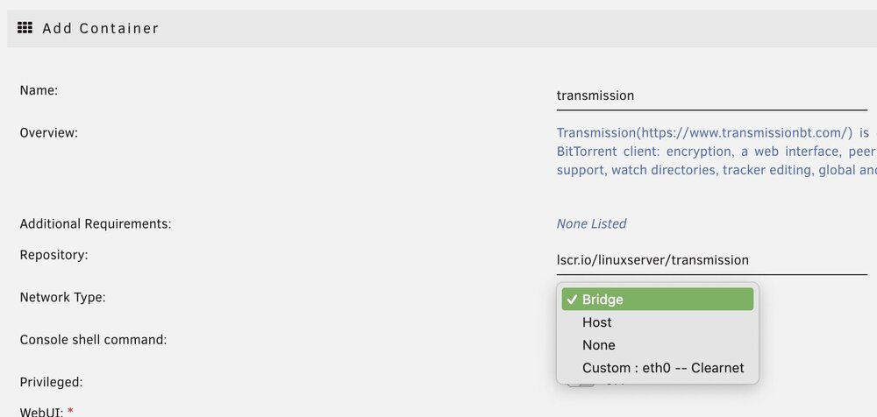
Task: Select Bridge from the network type list
Action: click(657, 299)
